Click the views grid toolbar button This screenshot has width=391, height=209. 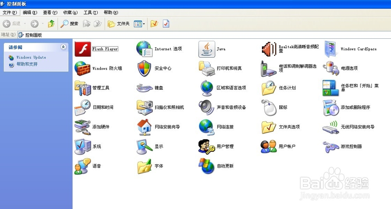click(x=138, y=24)
